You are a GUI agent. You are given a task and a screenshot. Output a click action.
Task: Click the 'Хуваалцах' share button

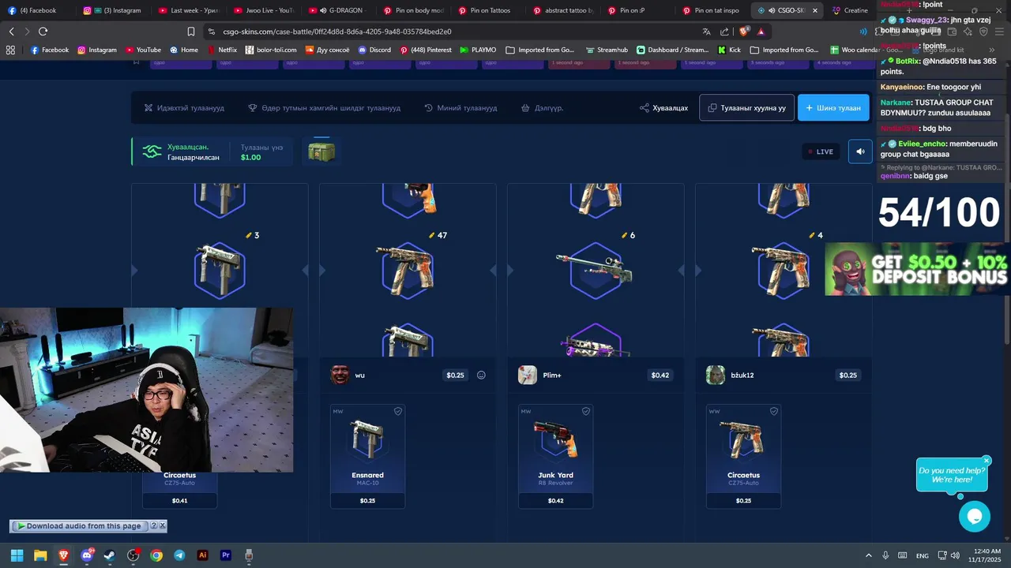[663, 108]
